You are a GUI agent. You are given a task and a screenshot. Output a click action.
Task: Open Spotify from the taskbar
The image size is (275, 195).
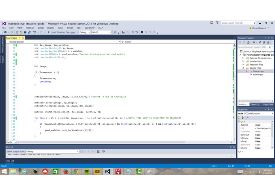(87, 172)
